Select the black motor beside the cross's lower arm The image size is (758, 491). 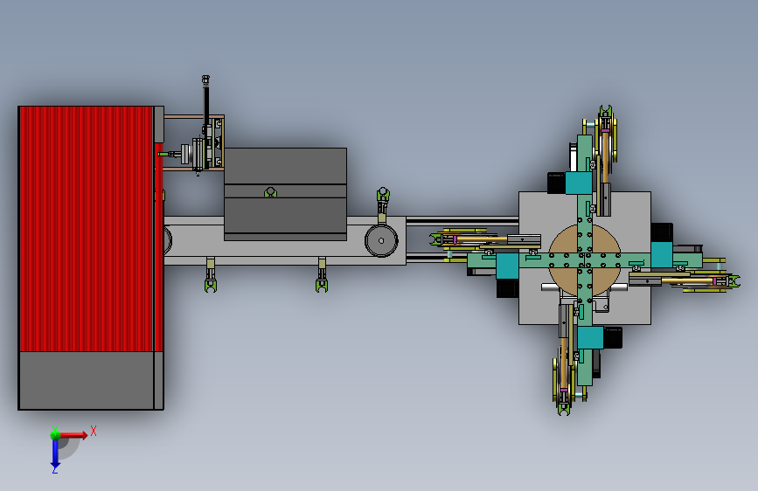click(613, 337)
